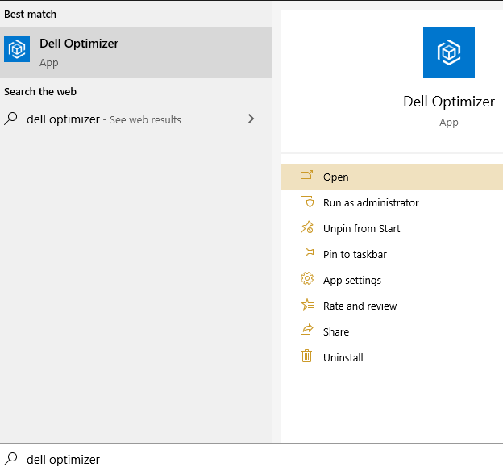This screenshot has height=471, width=503.
Task: Click the icon beside the Open option
Action: coord(306,177)
